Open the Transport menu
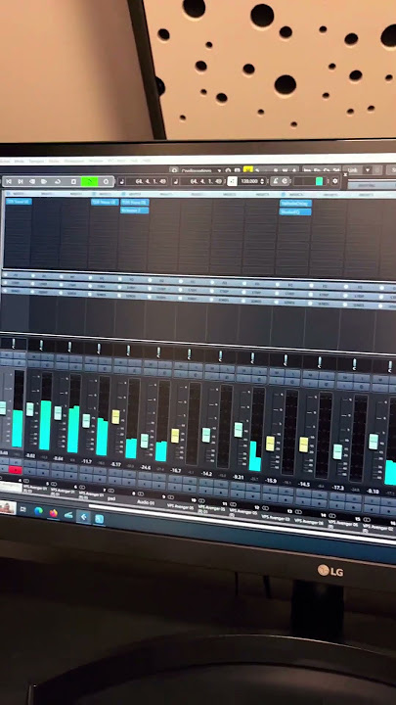 36,161
